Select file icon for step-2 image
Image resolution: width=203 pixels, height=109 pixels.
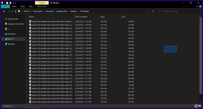click(x=30, y=28)
